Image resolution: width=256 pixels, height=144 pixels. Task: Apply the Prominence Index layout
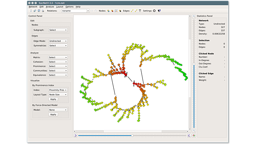click(x=53, y=99)
